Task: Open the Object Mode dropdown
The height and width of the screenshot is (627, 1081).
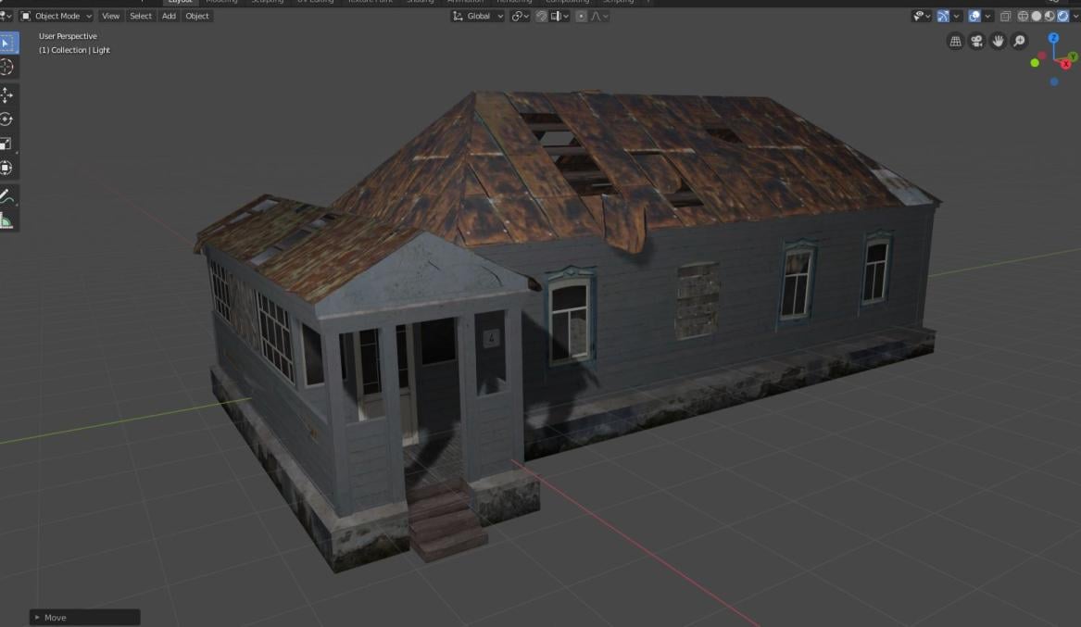Action: (56, 16)
